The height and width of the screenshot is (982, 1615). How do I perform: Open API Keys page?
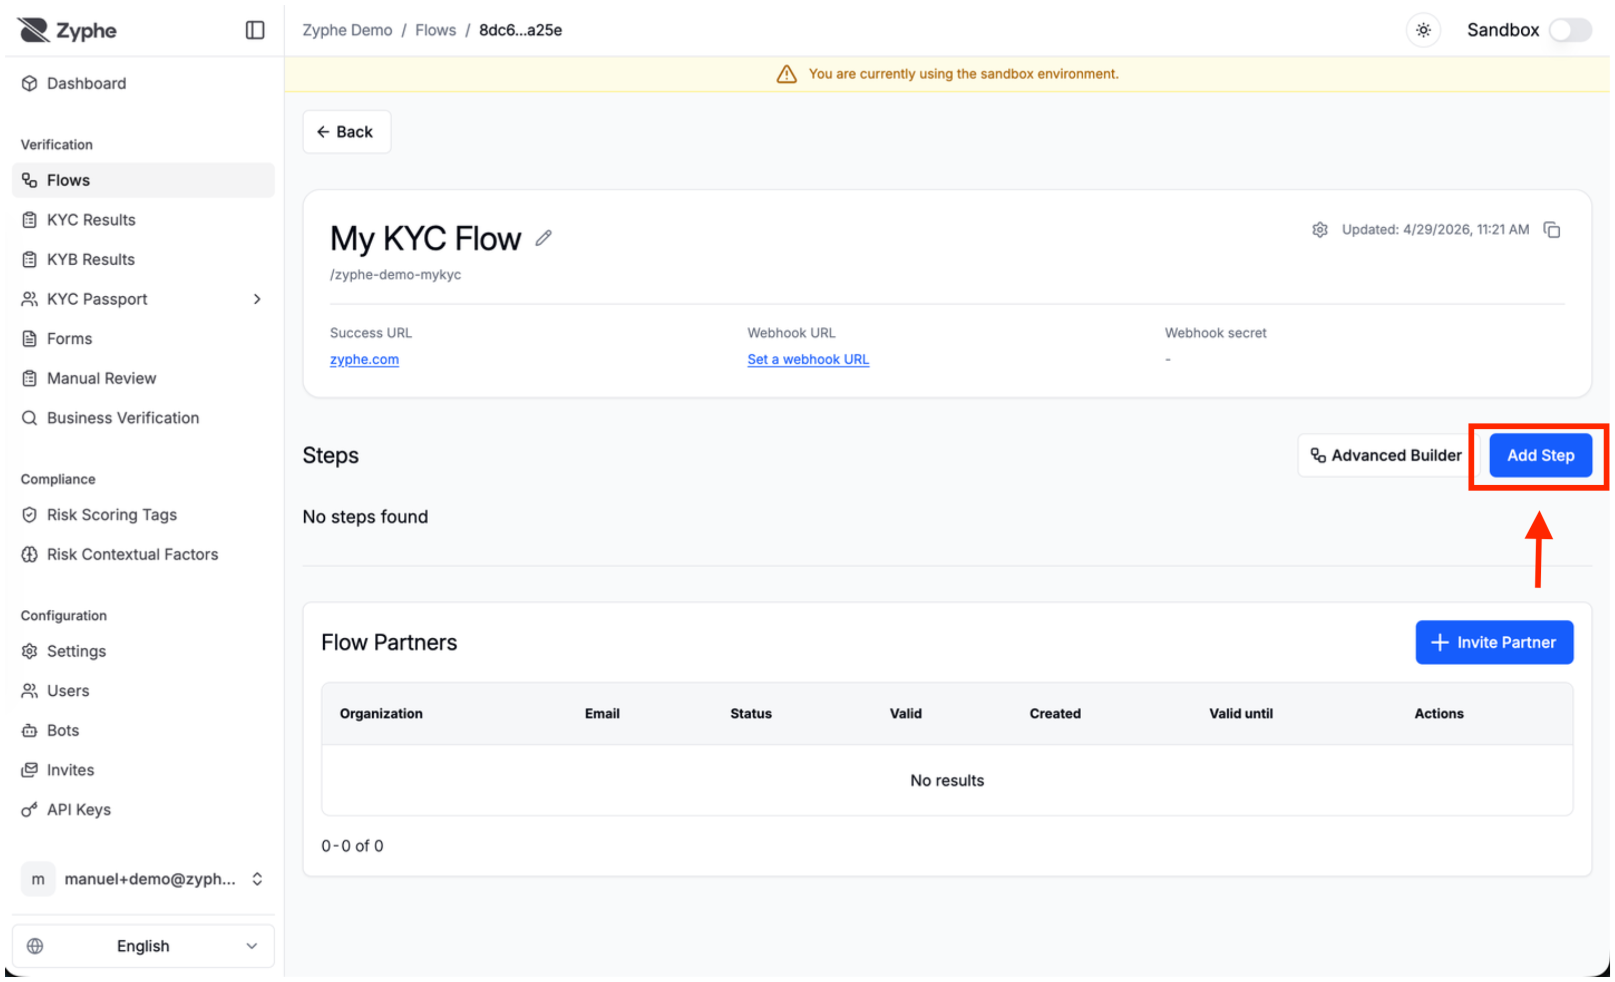point(143,810)
